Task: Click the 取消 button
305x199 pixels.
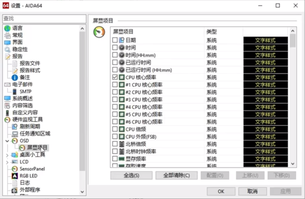Action: point(252,191)
